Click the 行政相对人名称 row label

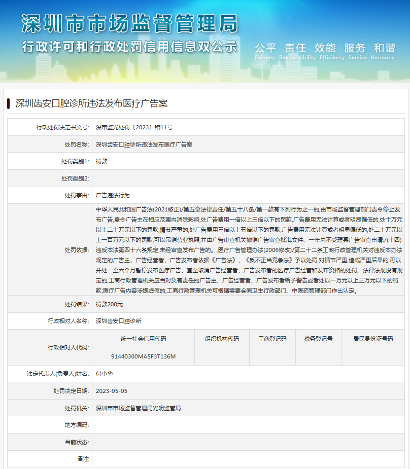click(68, 321)
